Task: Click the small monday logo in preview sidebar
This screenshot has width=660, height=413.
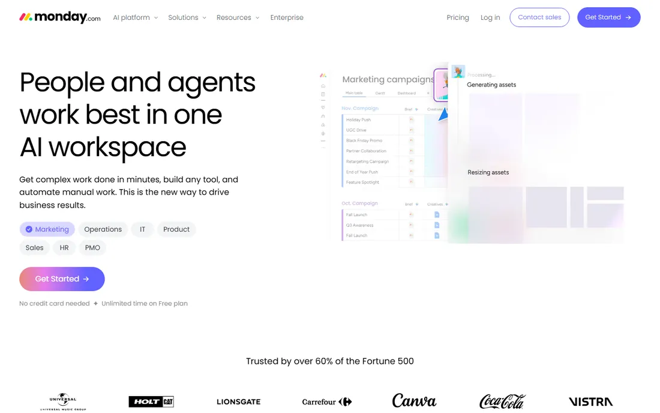Action: pos(323,76)
